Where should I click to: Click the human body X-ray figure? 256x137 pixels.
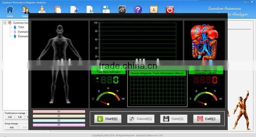pos(60,64)
